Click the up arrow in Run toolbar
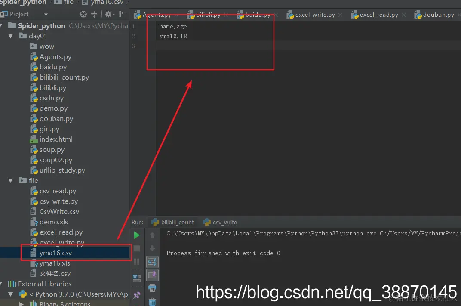Viewport: 461px width, 306px height. [152, 235]
